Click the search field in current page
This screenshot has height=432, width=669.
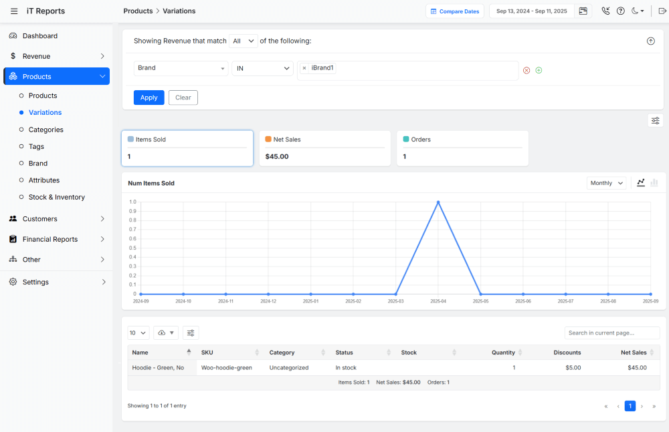pyautogui.click(x=611, y=333)
